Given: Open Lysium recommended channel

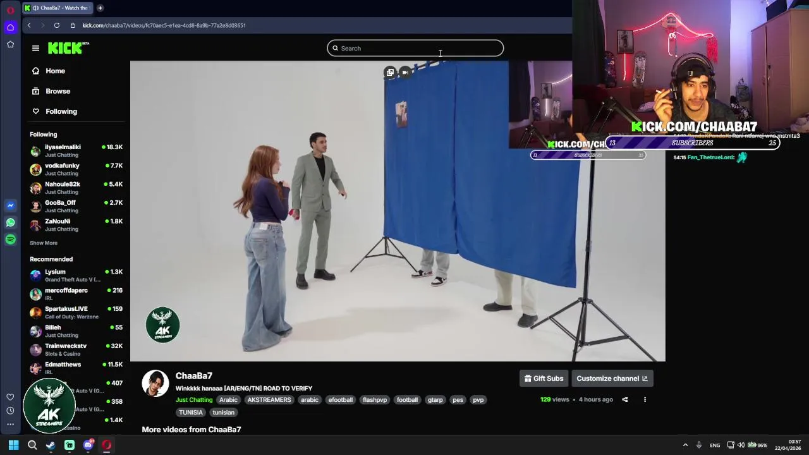Looking at the screenshot, I should coord(76,276).
